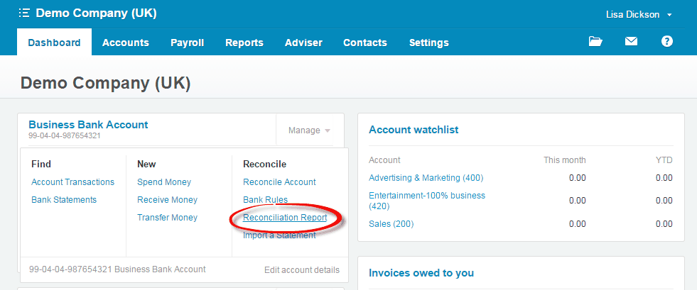The image size is (697, 290).
Task: Open the Contacts menu
Action: 365,43
